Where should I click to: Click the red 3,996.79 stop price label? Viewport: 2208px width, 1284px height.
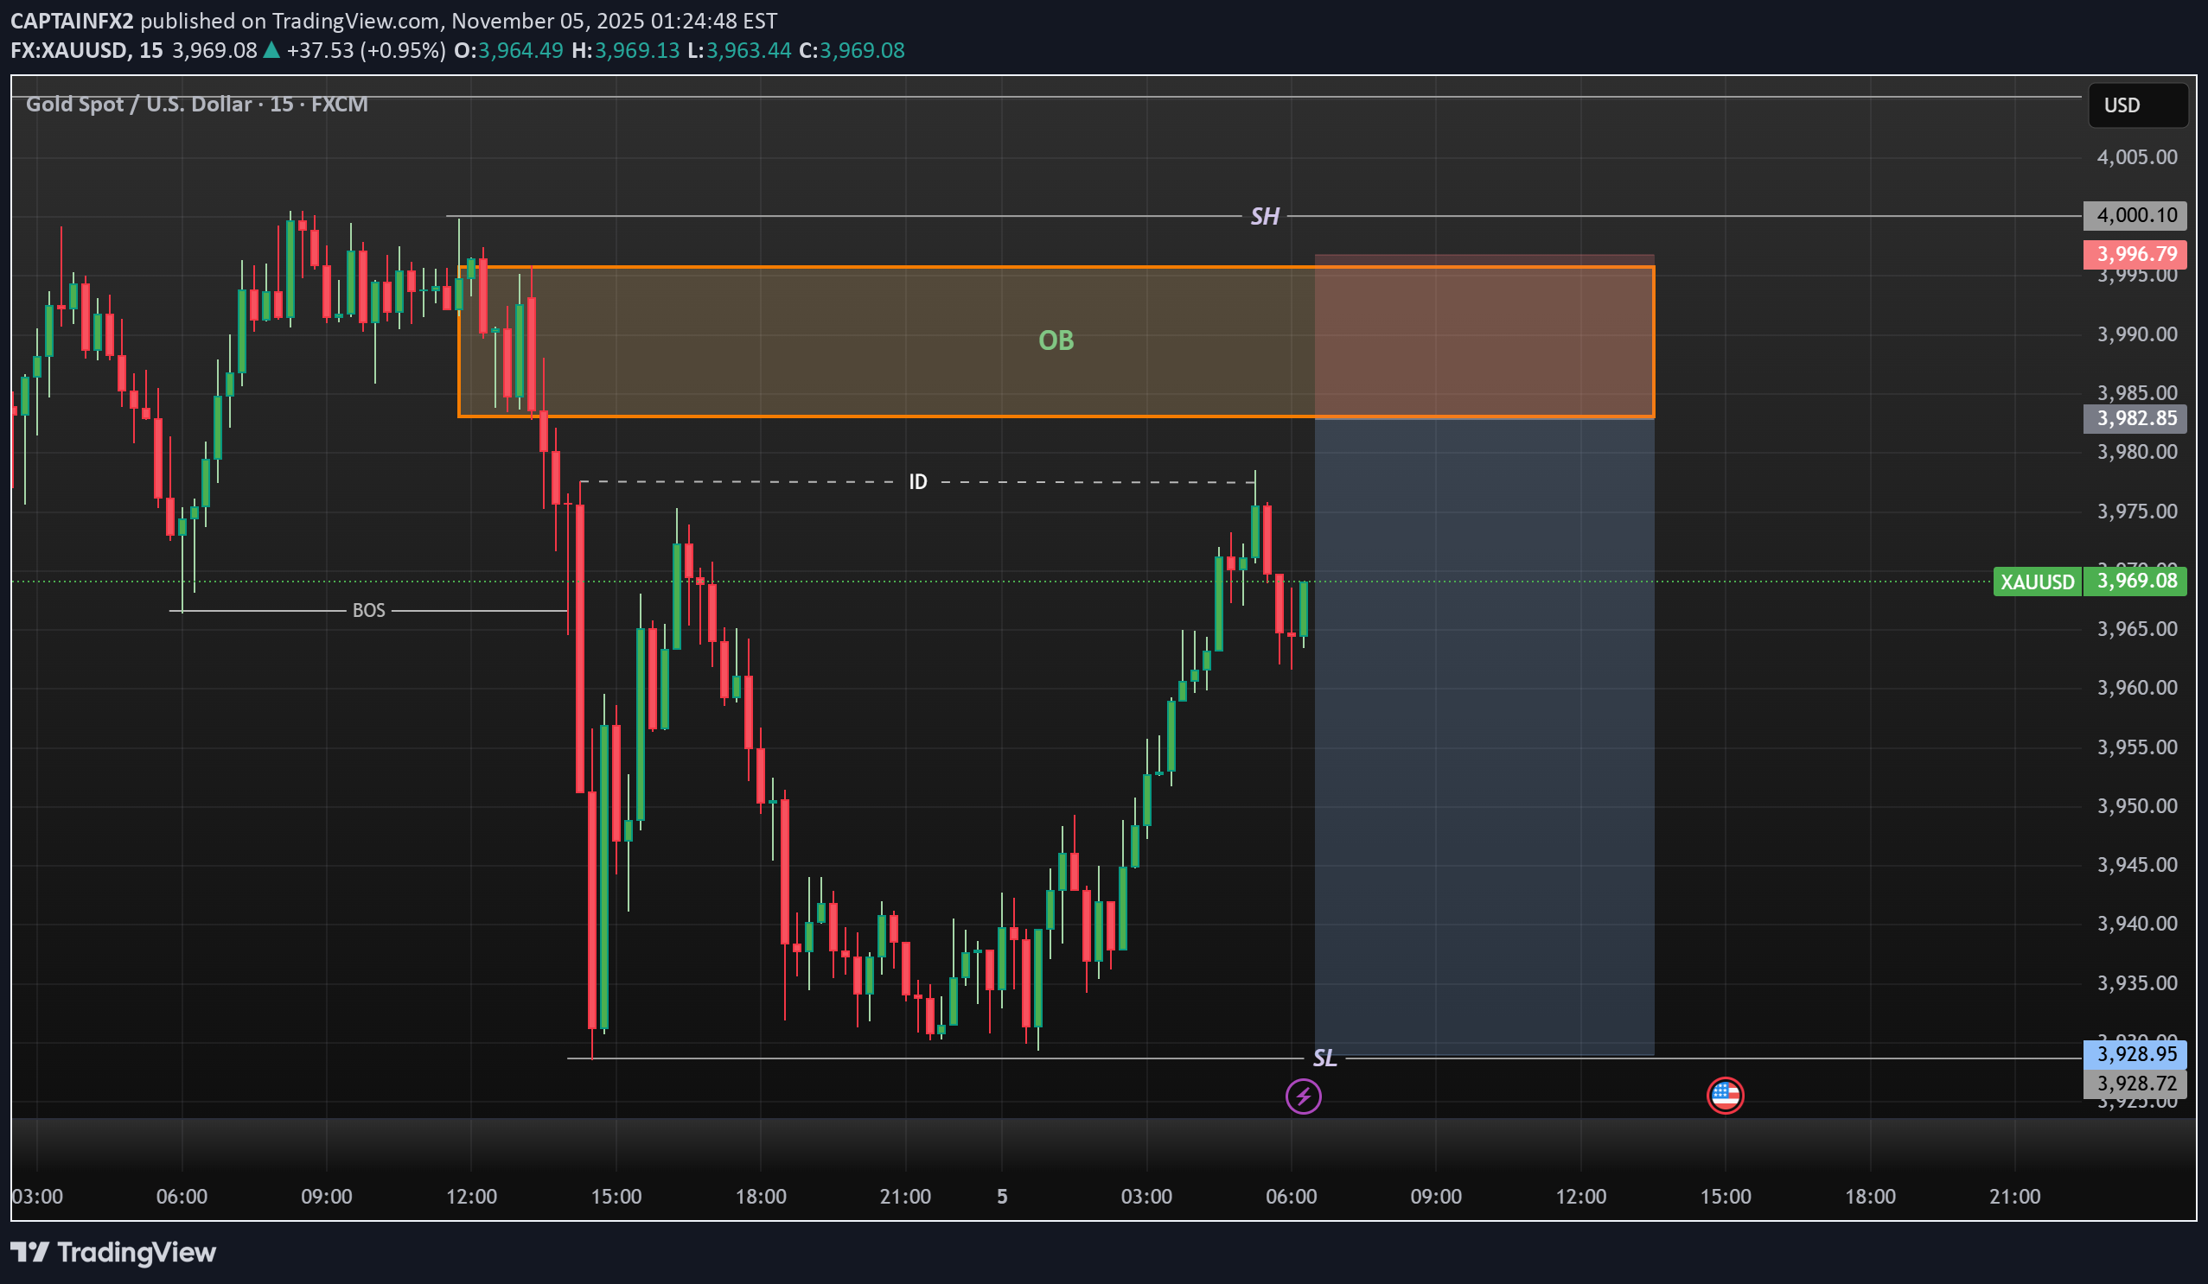2136,254
